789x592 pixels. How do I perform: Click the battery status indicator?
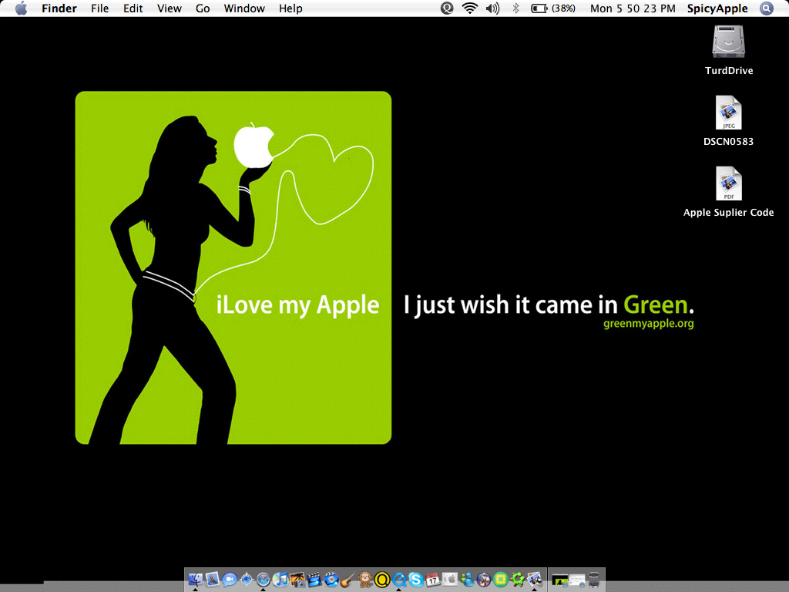553,8
